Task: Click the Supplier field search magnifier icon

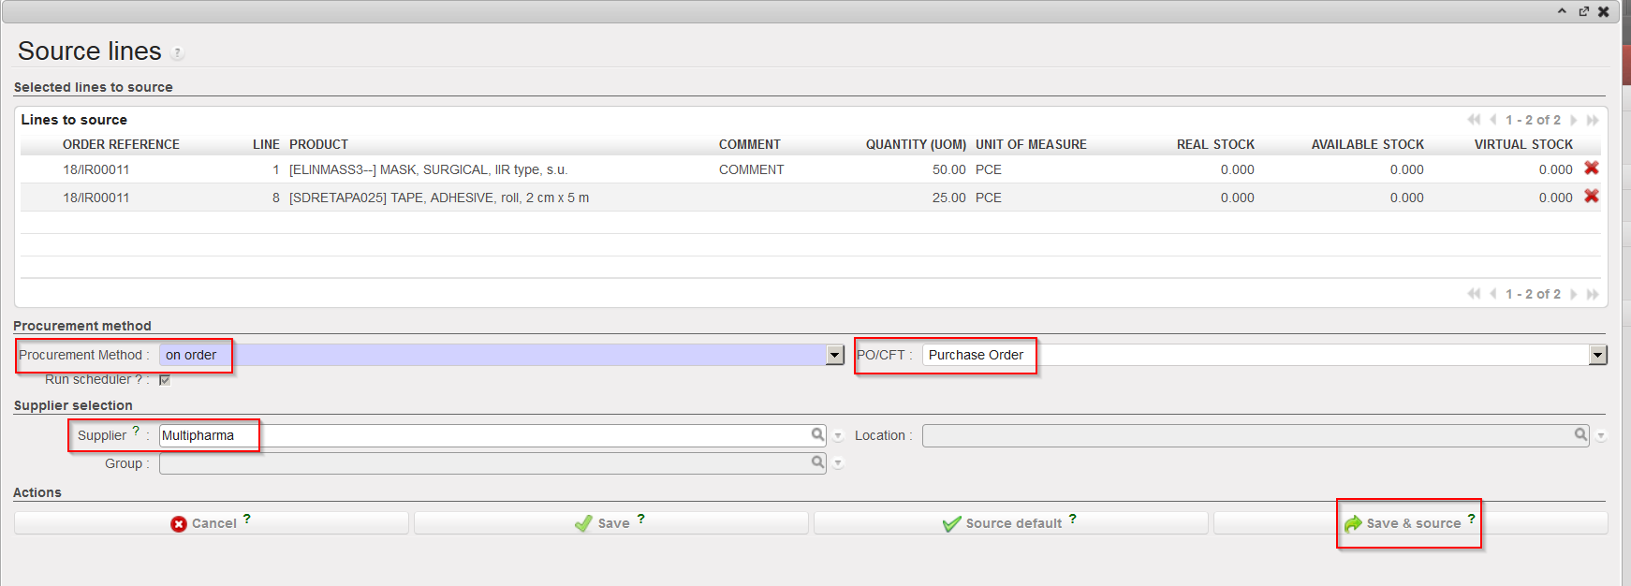Action: (817, 434)
